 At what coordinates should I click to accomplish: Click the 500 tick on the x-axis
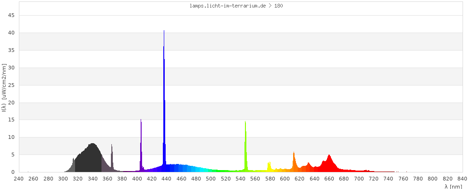tap(211, 179)
